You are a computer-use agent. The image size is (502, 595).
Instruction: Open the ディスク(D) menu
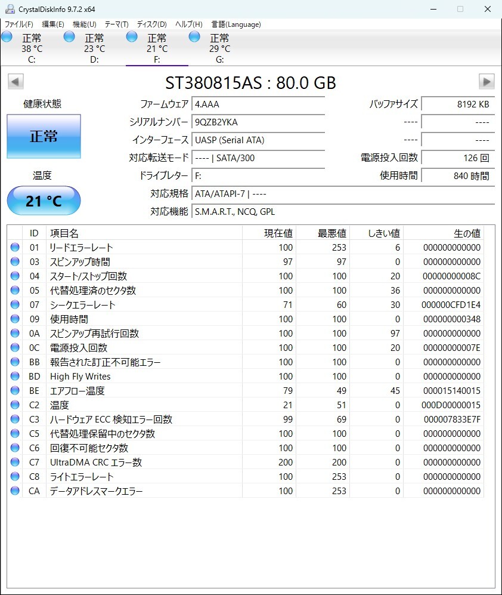click(x=151, y=24)
